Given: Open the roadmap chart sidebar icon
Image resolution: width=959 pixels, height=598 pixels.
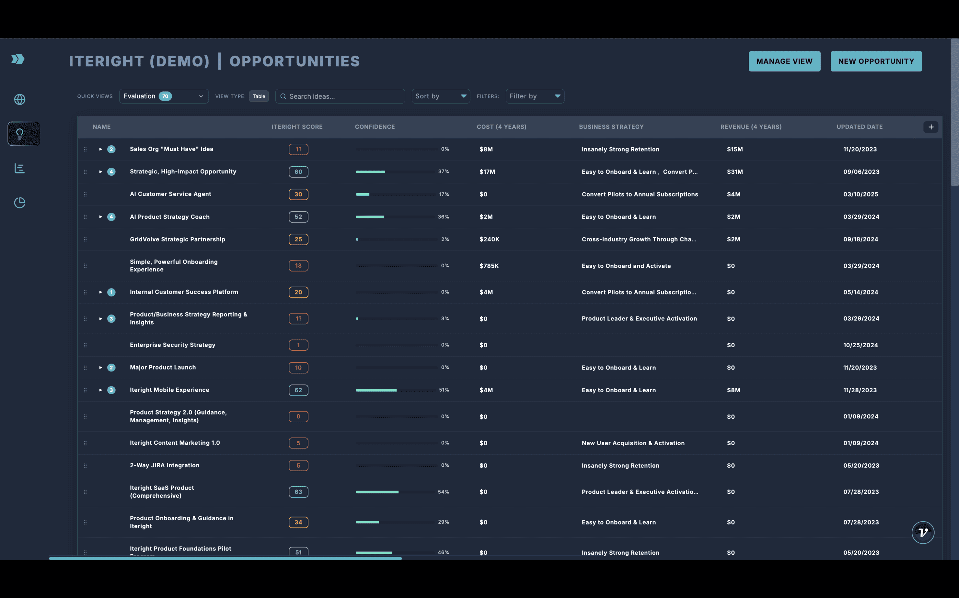Looking at the screenshot, I should tap(20, 168).
